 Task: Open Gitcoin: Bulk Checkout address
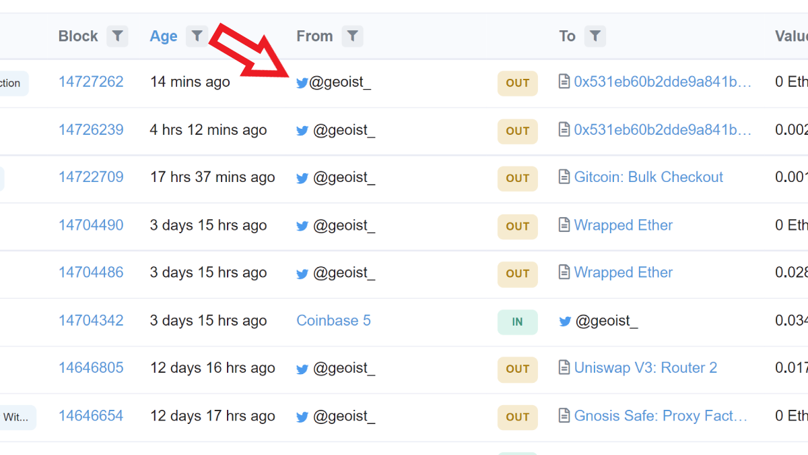click(x=648, y=177)
